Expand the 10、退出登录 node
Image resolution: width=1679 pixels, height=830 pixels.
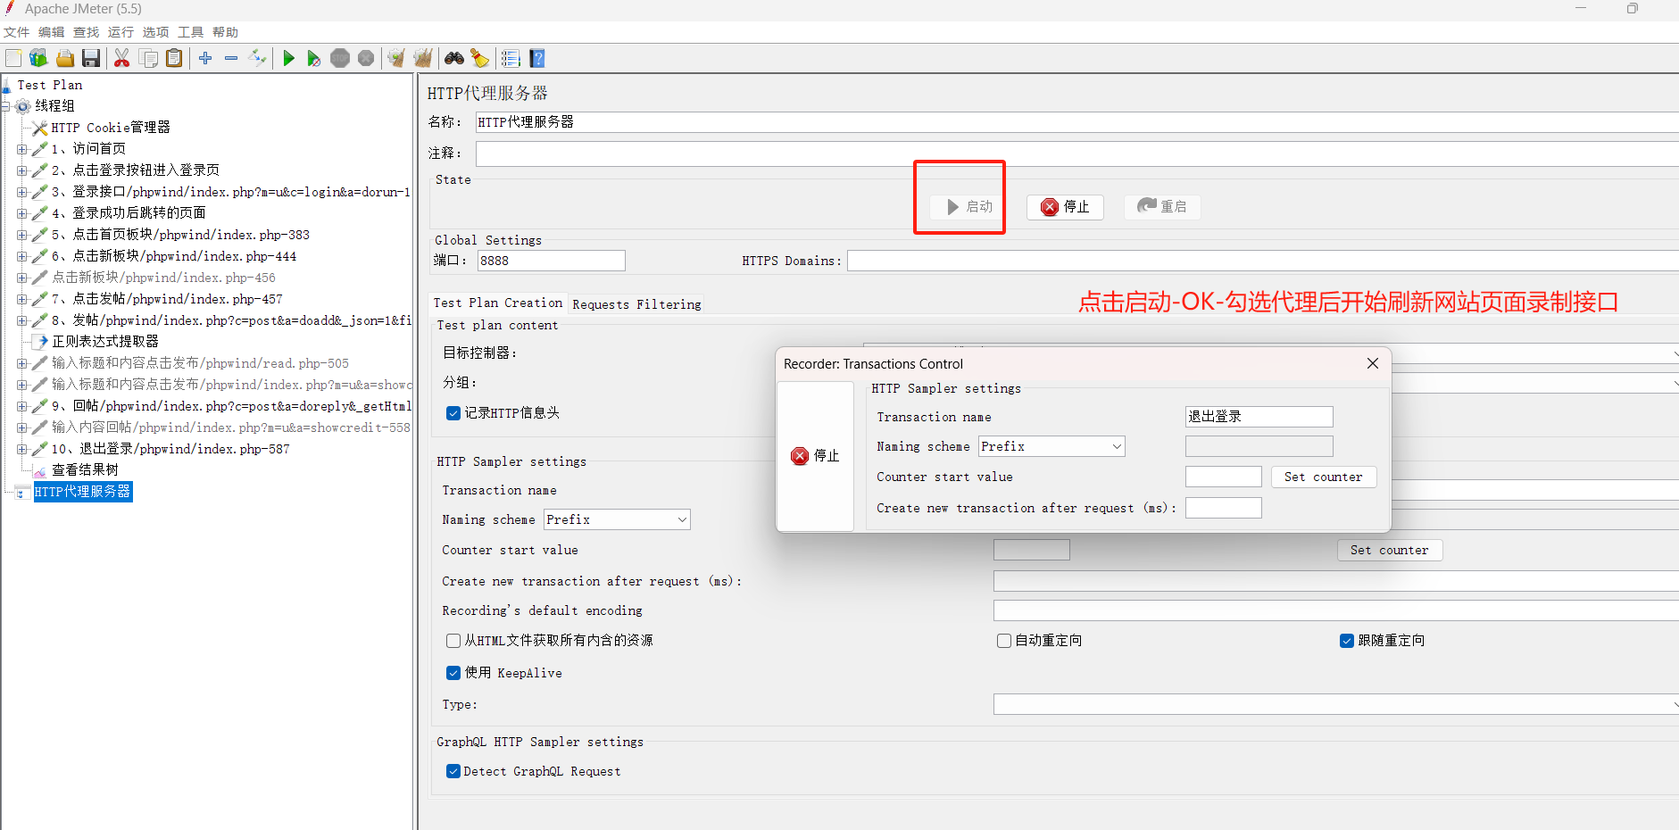22,449
